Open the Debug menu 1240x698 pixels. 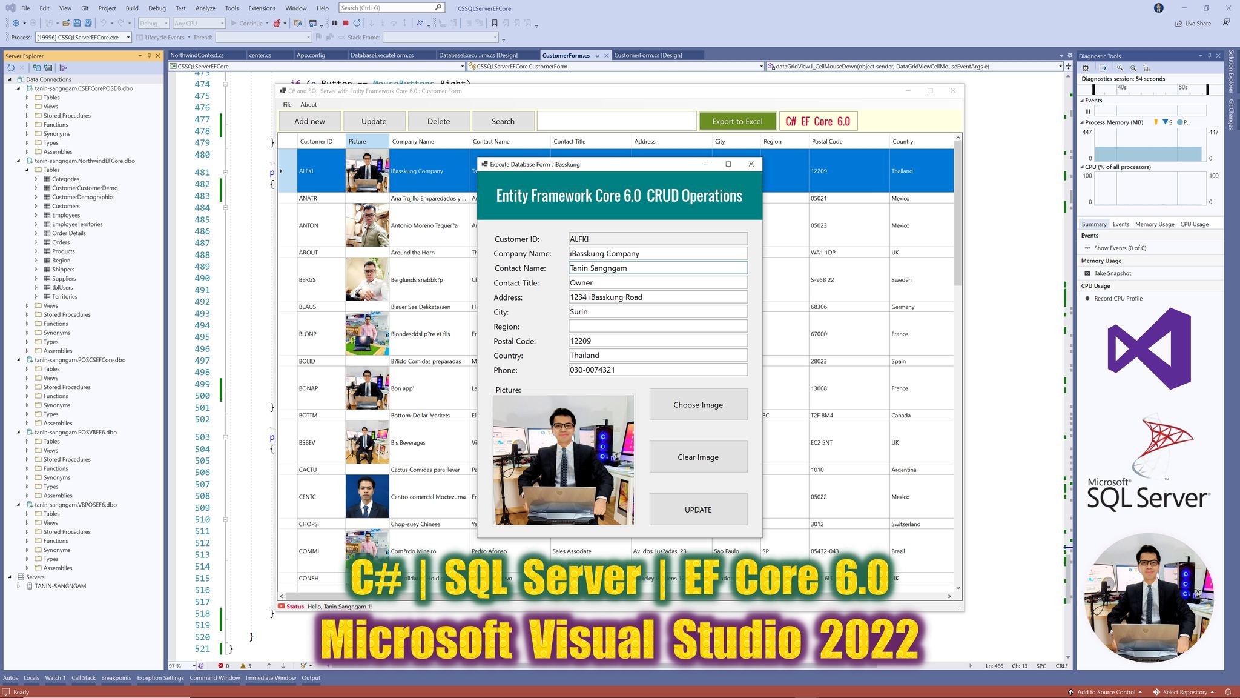click(157, 8)
